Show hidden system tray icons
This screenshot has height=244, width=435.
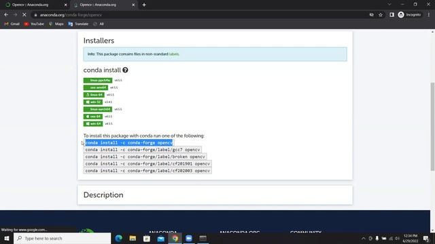tap(364, 238)
